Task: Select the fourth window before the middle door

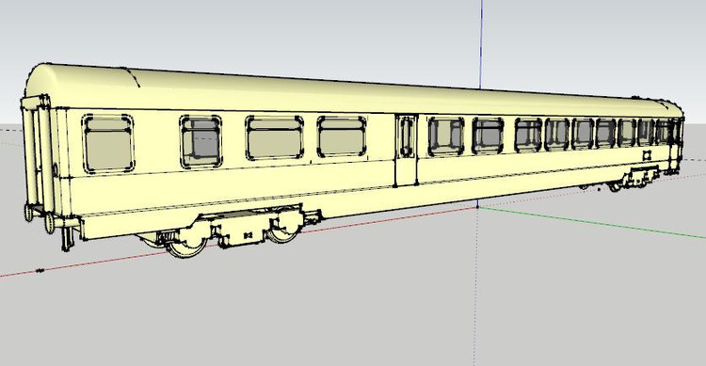Action: coord(342,136)
